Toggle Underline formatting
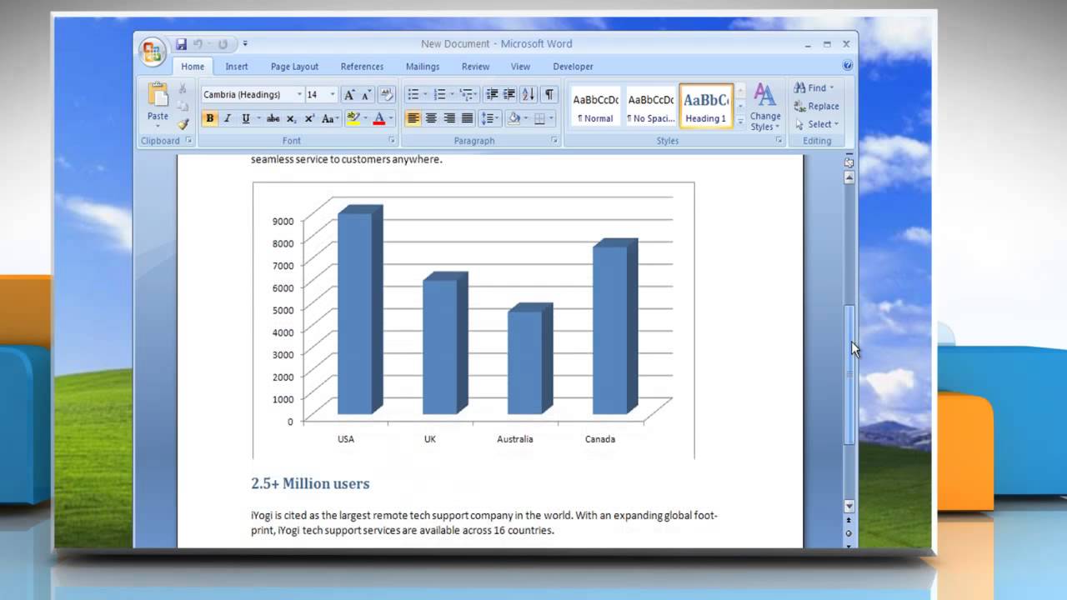This screenshot has width=1067, height=600. [x=245, y=119]
